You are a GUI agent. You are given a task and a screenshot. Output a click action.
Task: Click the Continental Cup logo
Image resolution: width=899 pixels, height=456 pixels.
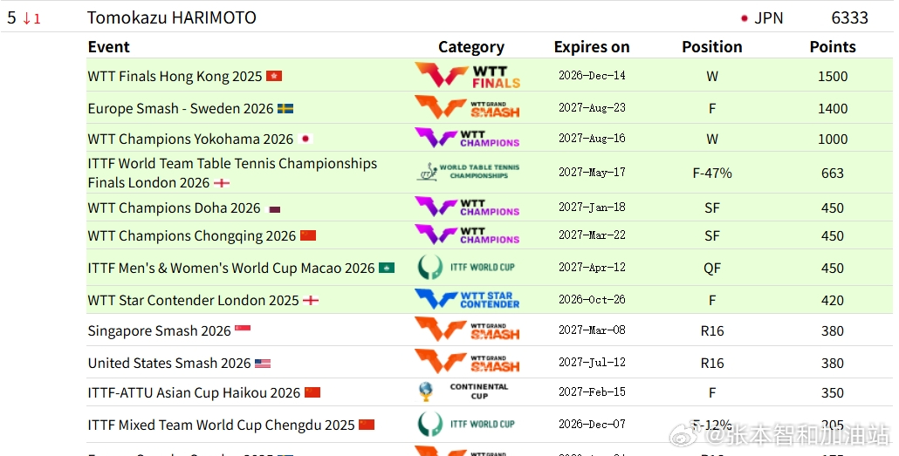463,391
